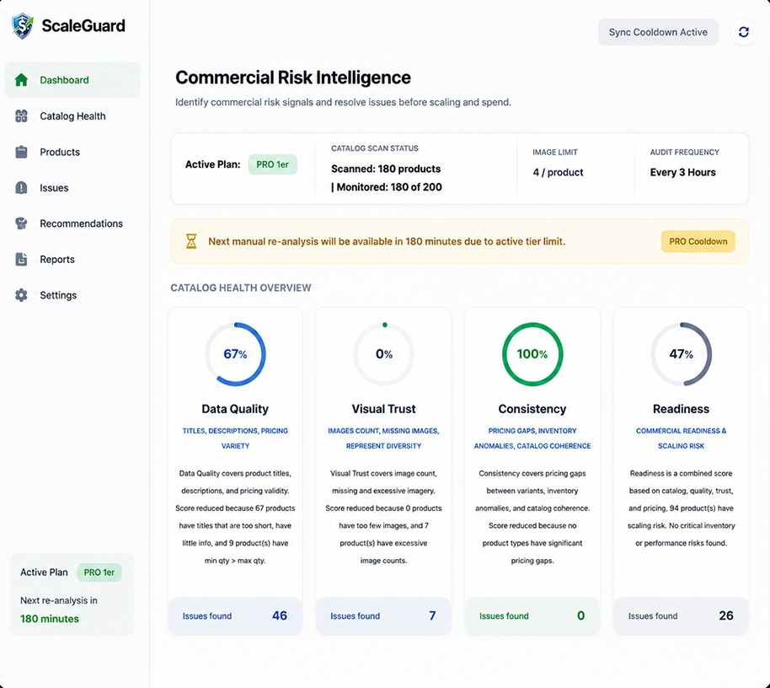Click Issues found 26 on Readiness card
Viewport: 770px width, 688px height.
(681, 615)
